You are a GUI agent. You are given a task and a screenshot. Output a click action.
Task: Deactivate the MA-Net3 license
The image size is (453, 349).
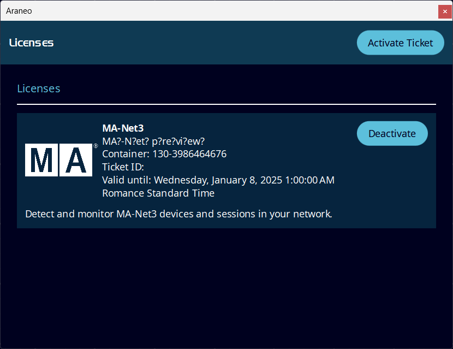coord(392,133)
